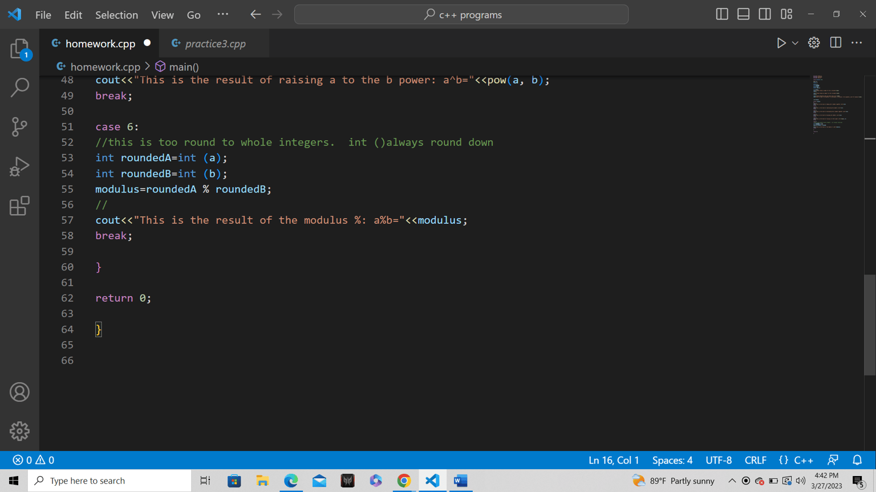Open Microsoft Store from the taskbar
The image size is (876, 492).
234,481
